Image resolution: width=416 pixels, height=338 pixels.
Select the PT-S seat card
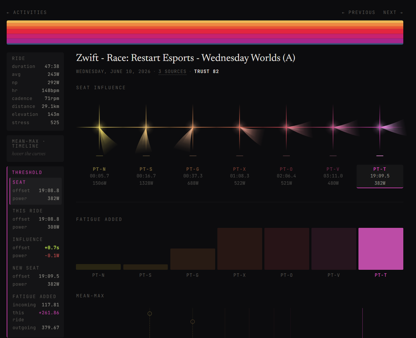(146, 176)
